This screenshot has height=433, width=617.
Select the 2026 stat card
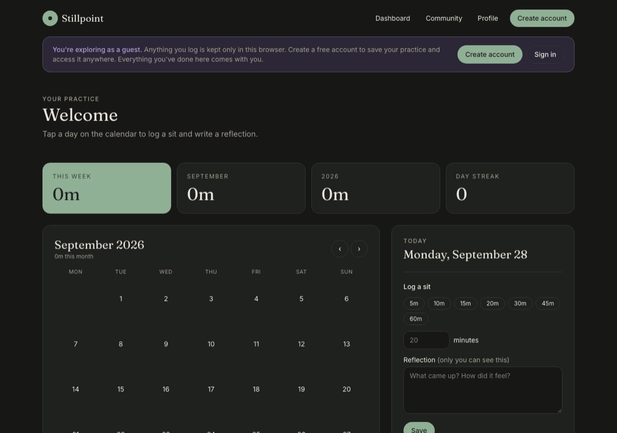375,188
